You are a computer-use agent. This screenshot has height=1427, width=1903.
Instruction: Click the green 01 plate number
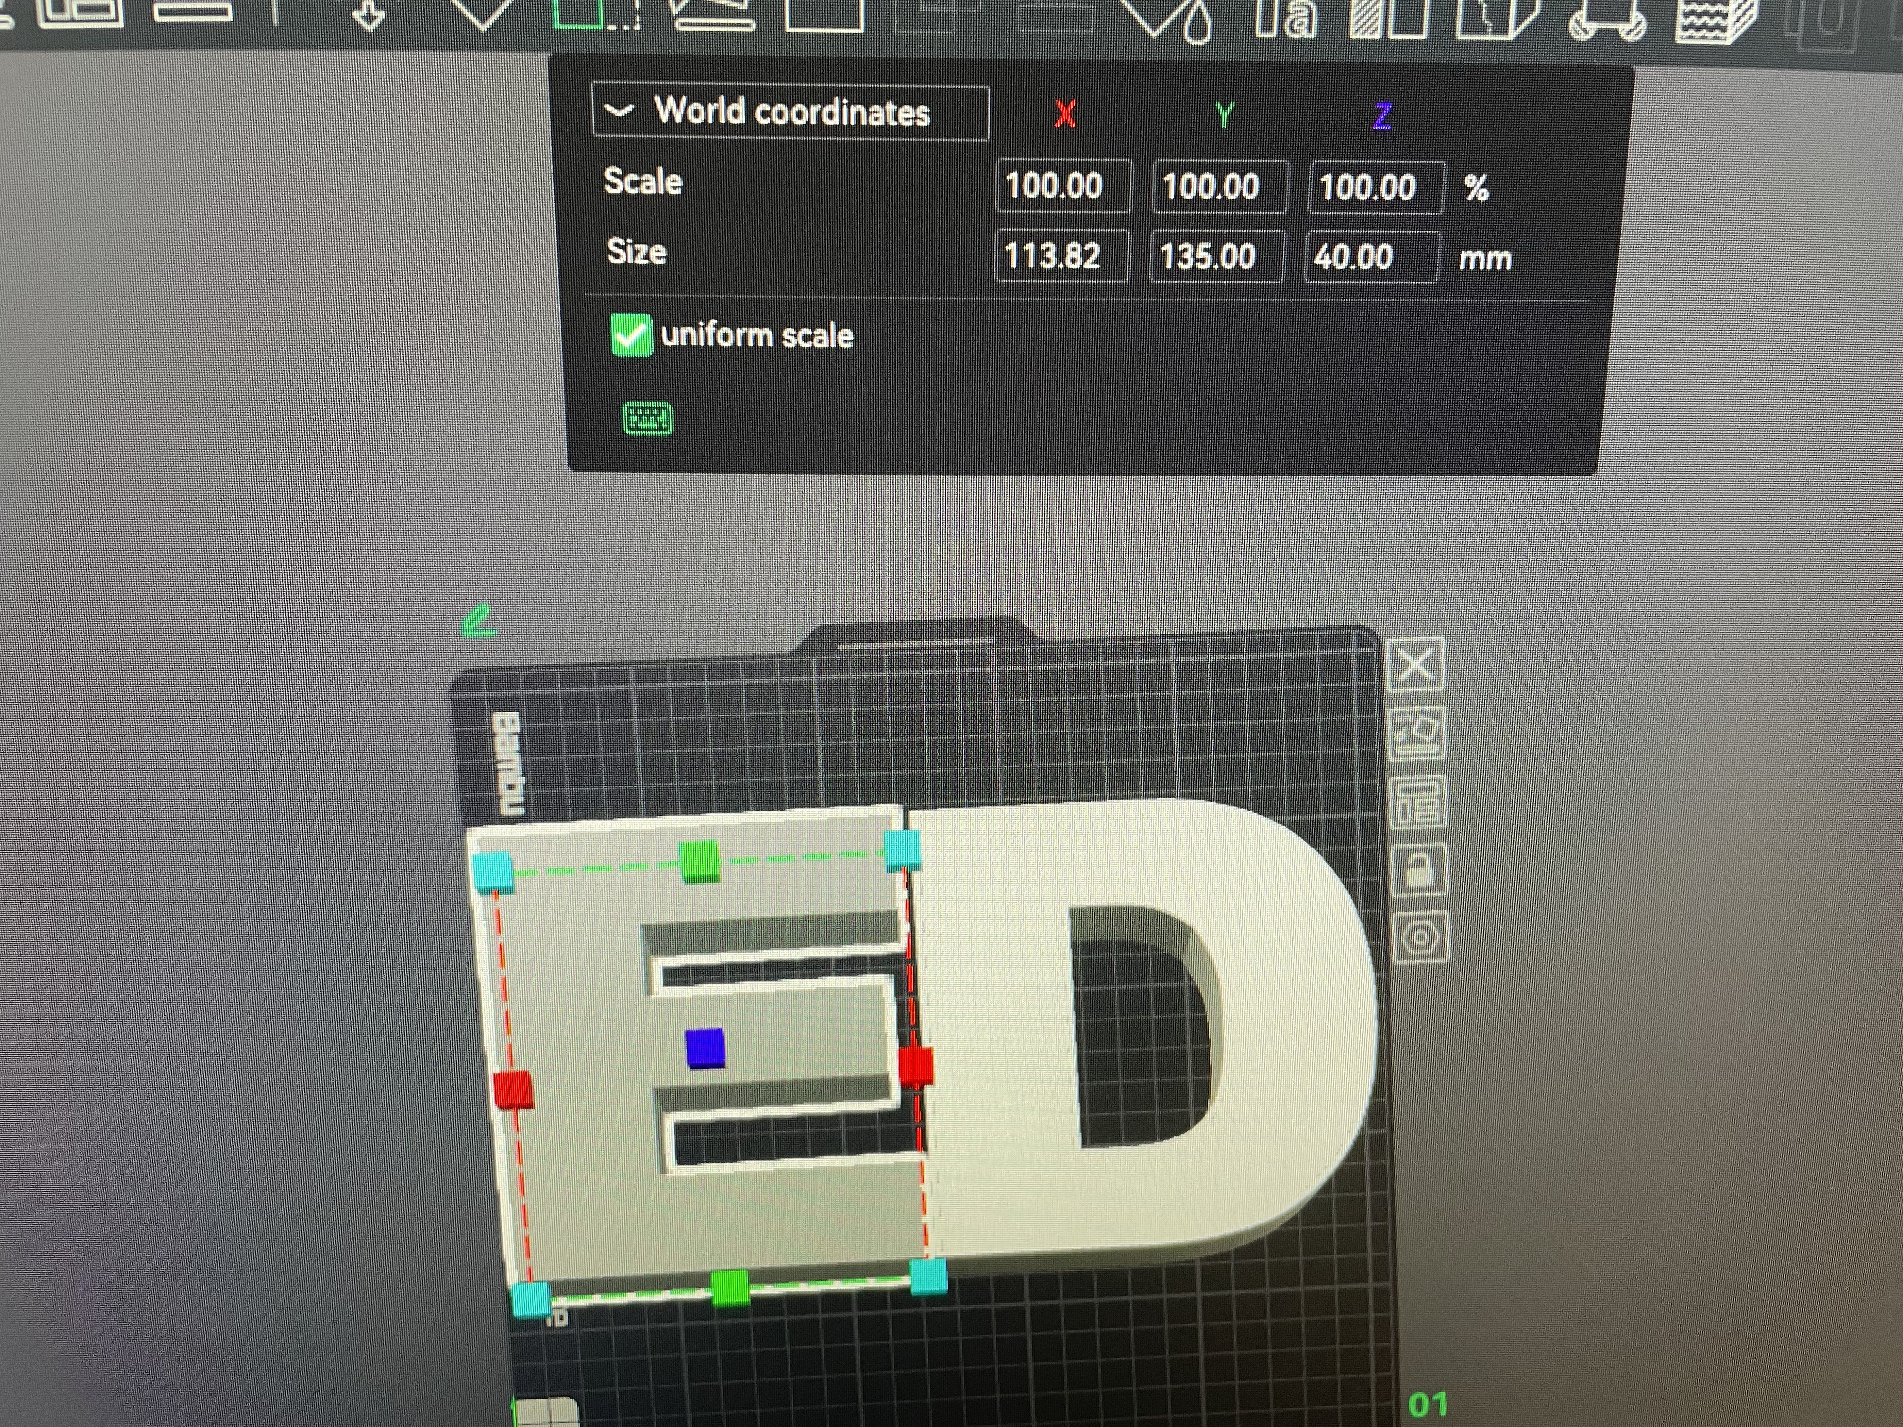tap(1428, 1405)
